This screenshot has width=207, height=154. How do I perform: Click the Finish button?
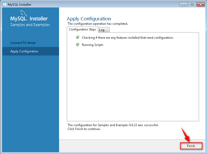pos(191,146)
